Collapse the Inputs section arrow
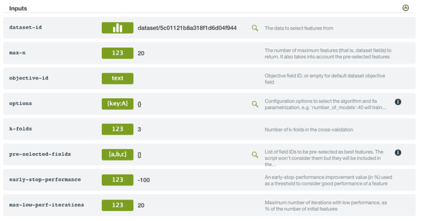 (406, 8)
